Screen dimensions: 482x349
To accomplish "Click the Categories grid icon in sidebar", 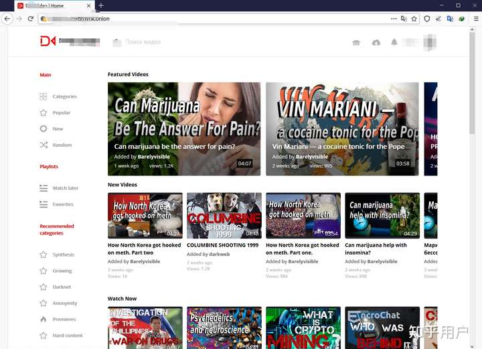I will pos(44,96).
